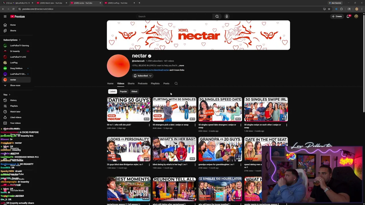The width and height of the screenshot is (365, 205).
Task: Click the search magnifier button
Action: coord(217,17)
